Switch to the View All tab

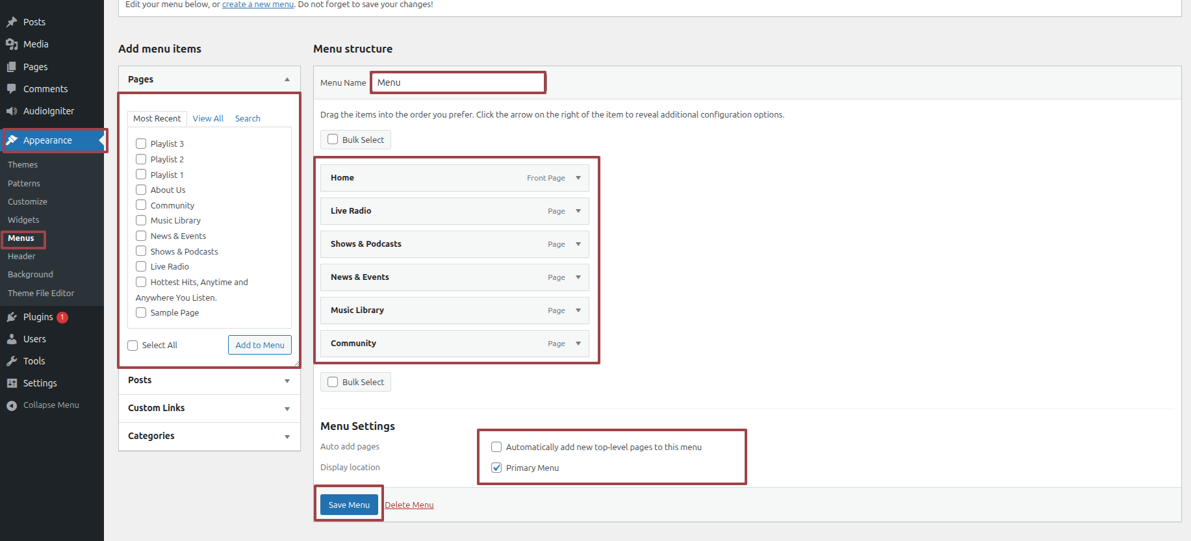tap(208, 118)
